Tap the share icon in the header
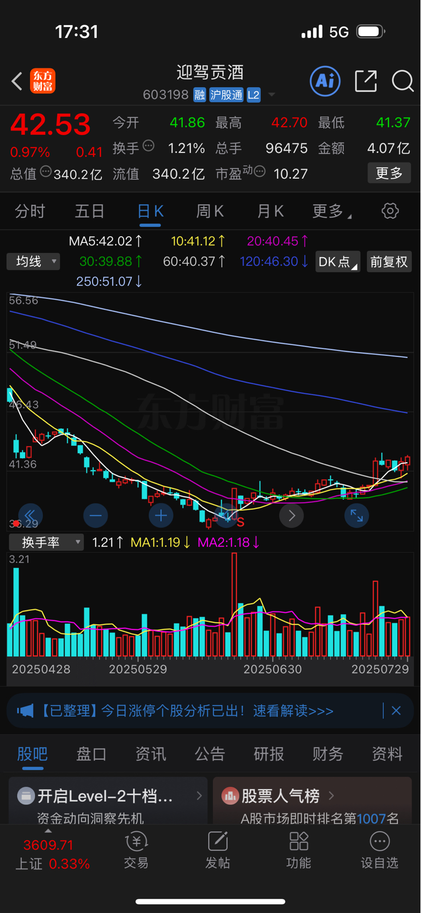 (x=366, y=81)
